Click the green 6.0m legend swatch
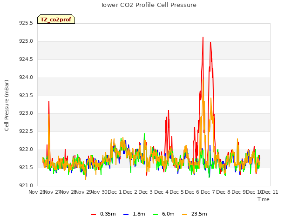The height and width of the screenshot is (223, 298). [x=155, y=214]
